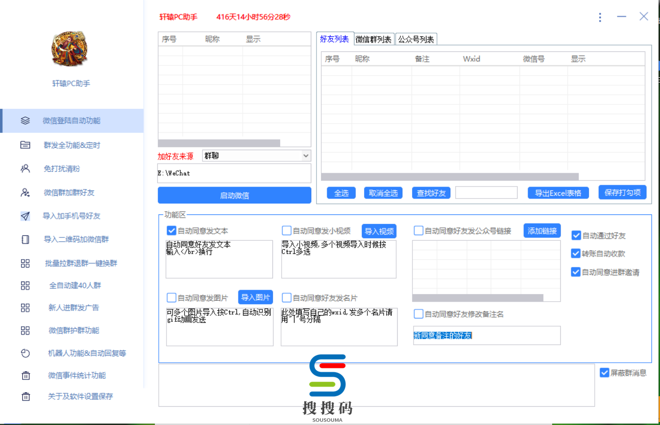Click the paper plane icon beside 导入加手机号好友
This screenshot has height=425, width=660.
[25, 216]
